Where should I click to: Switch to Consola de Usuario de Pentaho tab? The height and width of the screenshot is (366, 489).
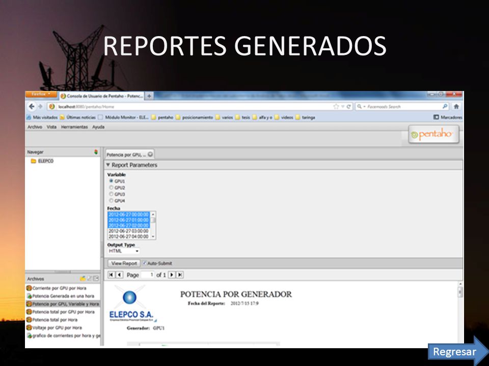[x=102, y=96]
